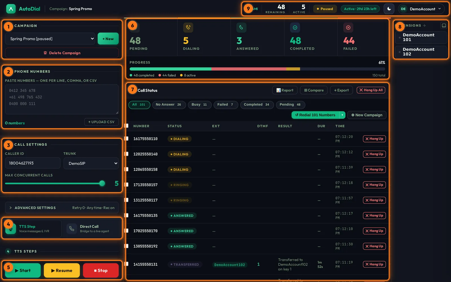
Task: Filter calls by Busy 11
Action: pos(199,105)
